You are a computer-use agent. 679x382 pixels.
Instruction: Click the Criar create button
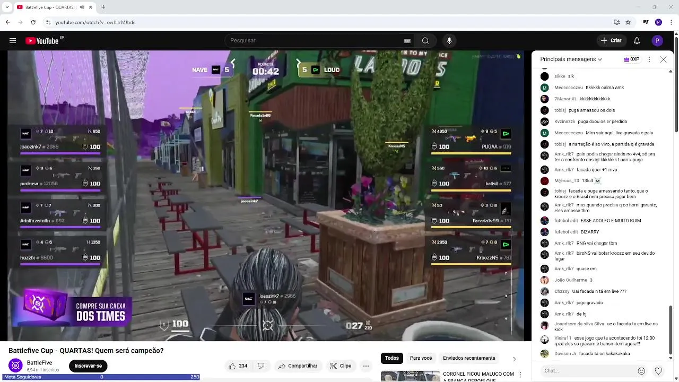click(611, 41)
